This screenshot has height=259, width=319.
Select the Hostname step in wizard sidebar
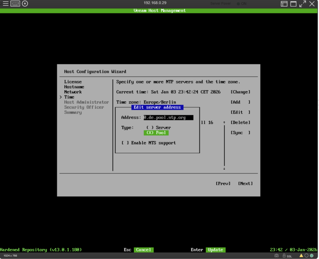[74, 87]
